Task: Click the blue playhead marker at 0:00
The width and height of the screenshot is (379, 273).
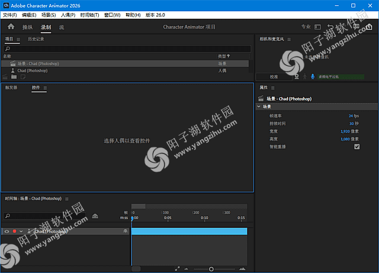Action: (132, 218)
